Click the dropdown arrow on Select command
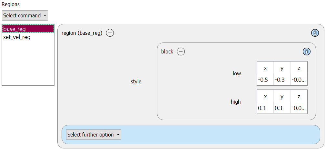 [45, 15]
